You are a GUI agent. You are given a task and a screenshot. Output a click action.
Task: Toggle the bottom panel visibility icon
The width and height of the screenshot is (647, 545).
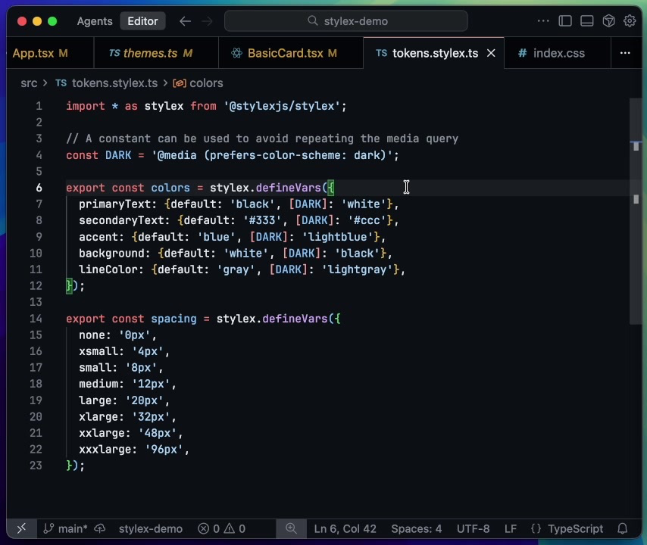click(x=587, y=21)
